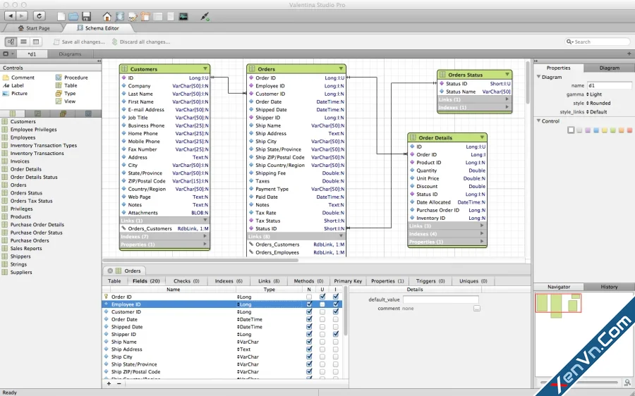This screenshot has width=635, height=396.
Task: Switch to the list view mode icon
Action: (23, 42)
